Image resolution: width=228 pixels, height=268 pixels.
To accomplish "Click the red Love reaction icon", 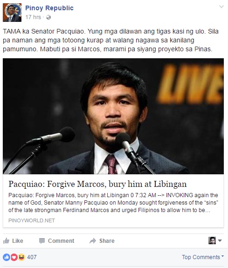I will coord(14,257).
